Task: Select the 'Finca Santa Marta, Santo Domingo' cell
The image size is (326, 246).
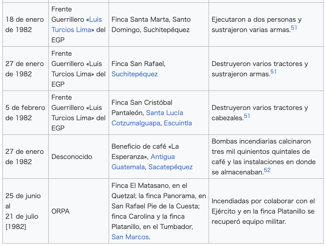Action: 159,25
